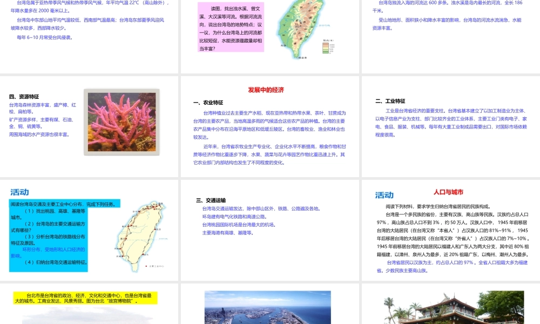This screenshot has height=324, width=540.
Task: Select the top-row slide about 亚热带季风气候
Action: point(89,37)
